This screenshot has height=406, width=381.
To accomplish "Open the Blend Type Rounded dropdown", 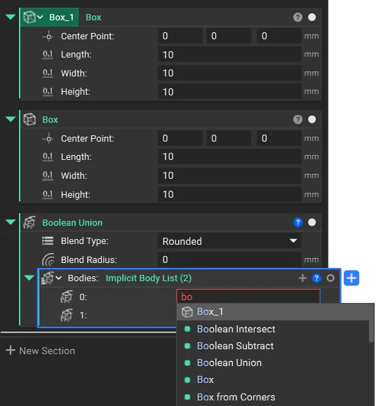I will 229,241.
